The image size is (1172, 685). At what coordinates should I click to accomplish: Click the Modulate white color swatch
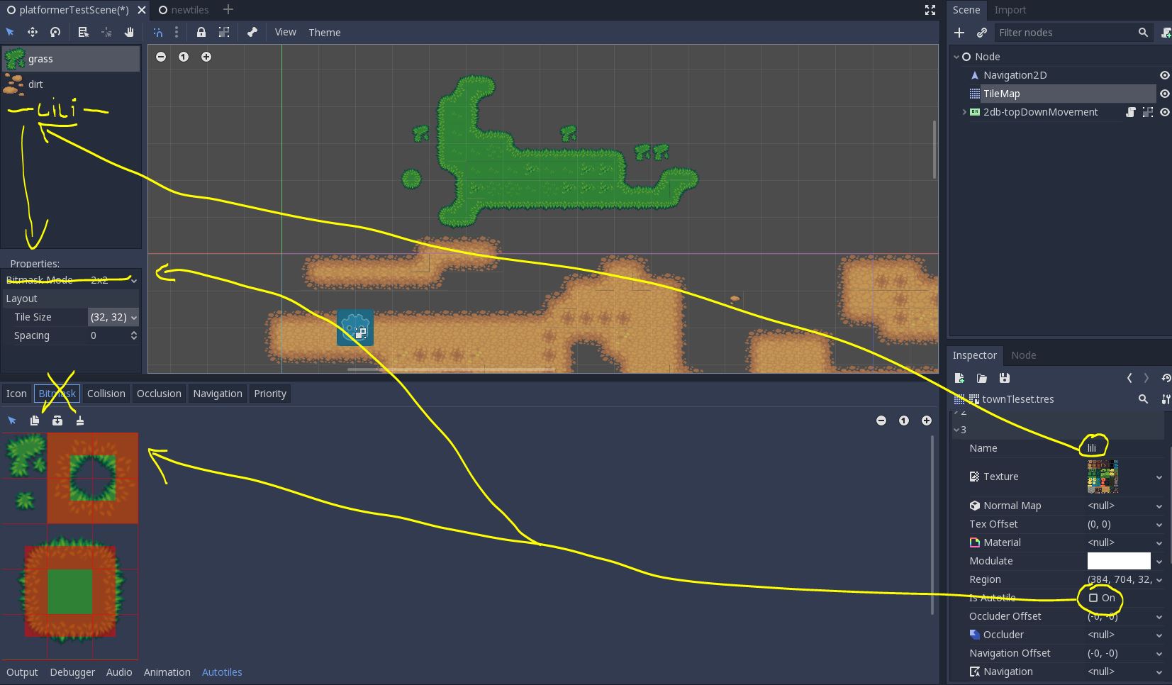point(1119,561)
